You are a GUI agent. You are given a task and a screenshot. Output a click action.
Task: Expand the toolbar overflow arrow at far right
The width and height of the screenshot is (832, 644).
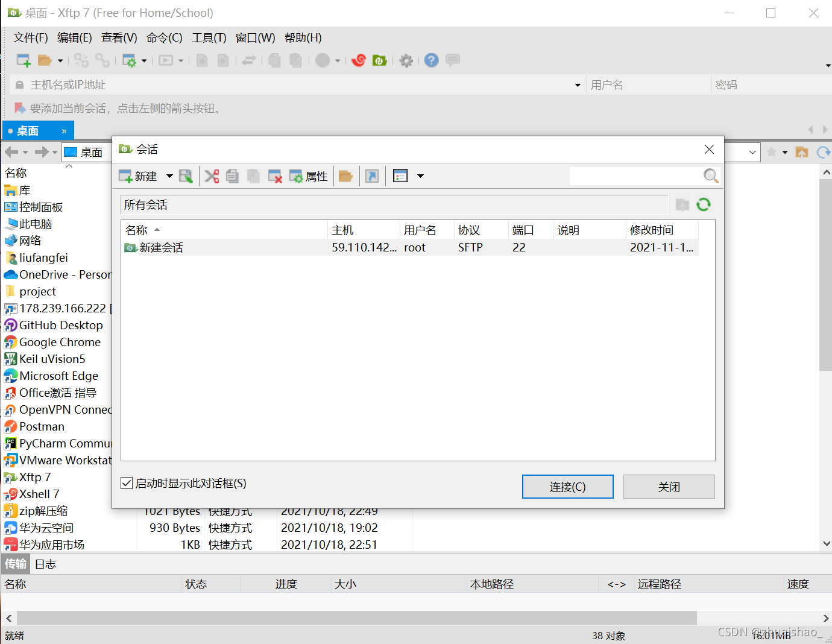828,65
